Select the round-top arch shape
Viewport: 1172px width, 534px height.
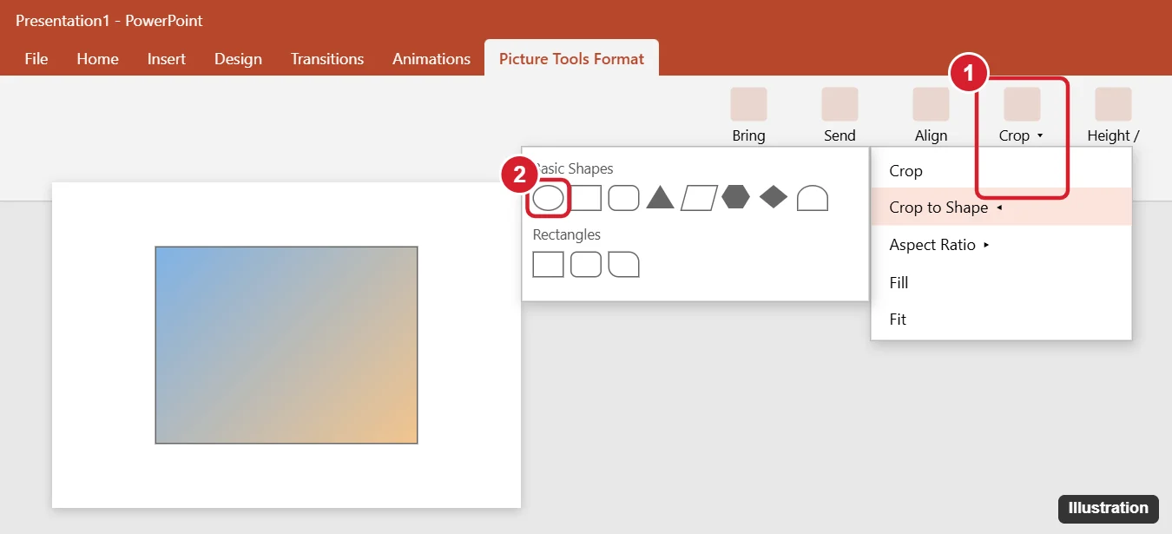813,198
